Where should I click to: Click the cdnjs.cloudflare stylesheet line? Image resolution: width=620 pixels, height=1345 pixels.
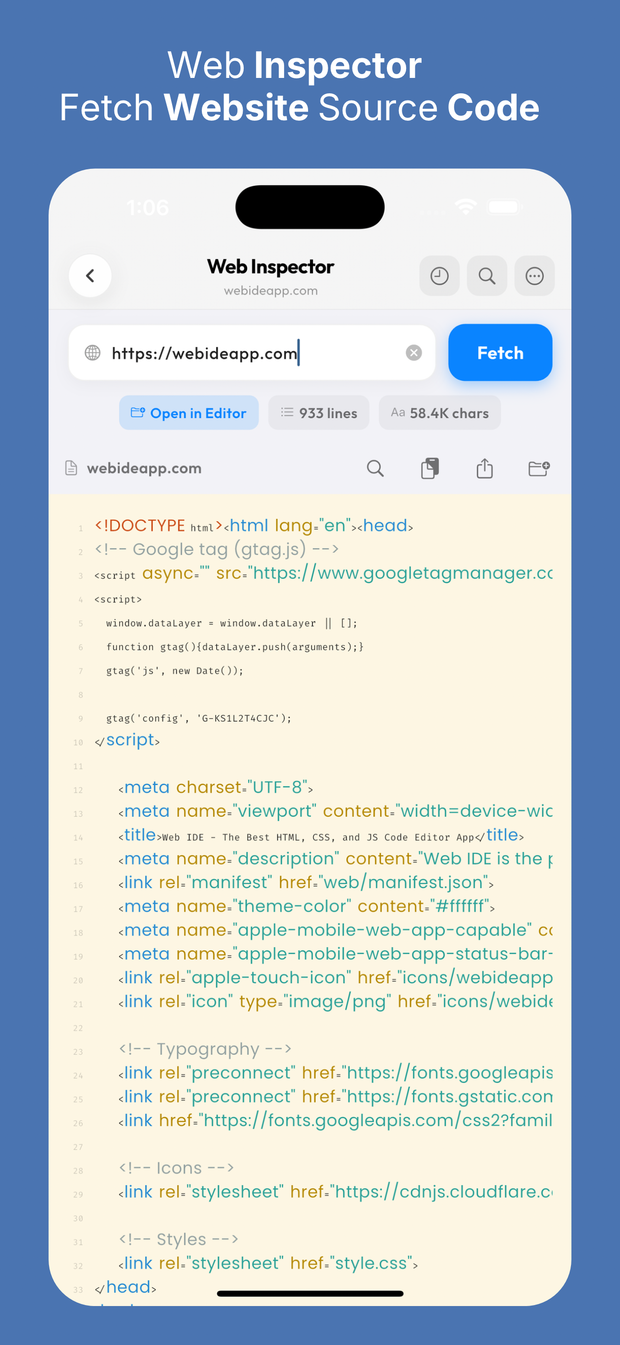335,1192
